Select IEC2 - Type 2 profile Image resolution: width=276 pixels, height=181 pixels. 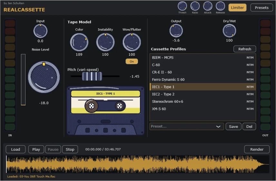tap(203, 94)
